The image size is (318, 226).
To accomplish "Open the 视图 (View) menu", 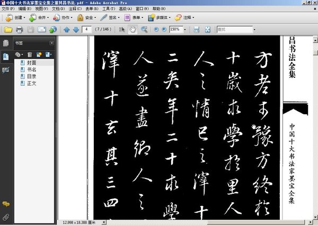I will coord(41,8).
